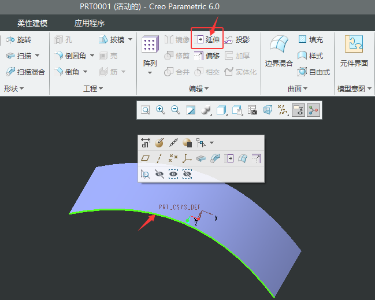Click the Hide eye-slash icon in mini toolbar
The image size is (375, 300).
point(159,174)
